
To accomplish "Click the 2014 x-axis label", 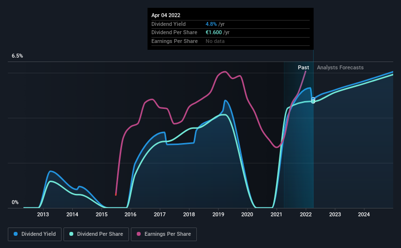I will click(72, 214).
